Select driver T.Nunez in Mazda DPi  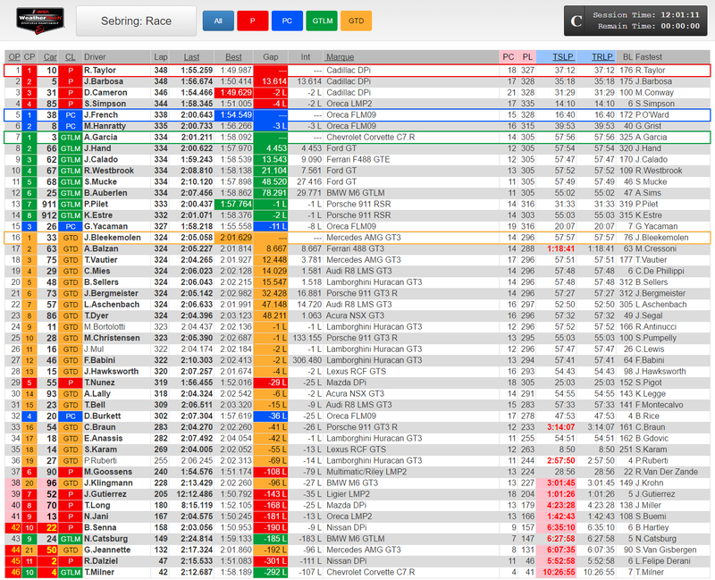(x=99, y=383)
